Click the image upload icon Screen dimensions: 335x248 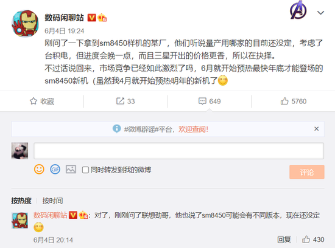[71, 170]
